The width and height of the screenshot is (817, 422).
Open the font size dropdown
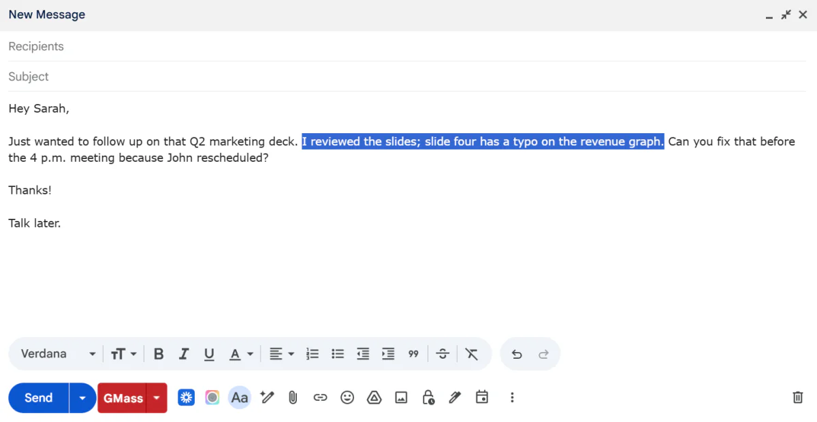click(x=124, y=354)
